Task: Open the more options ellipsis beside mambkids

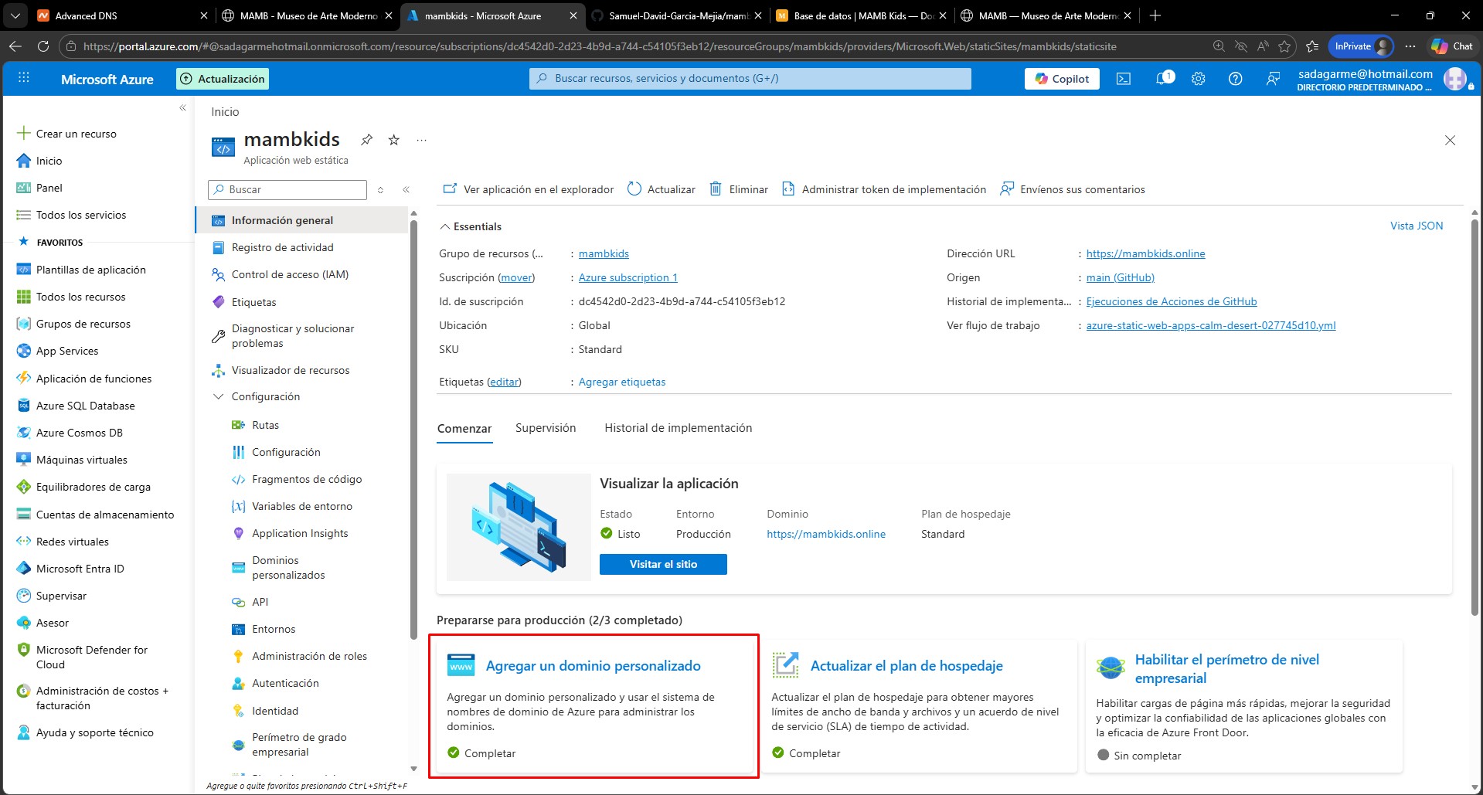Action: click(x=421, y=140)
